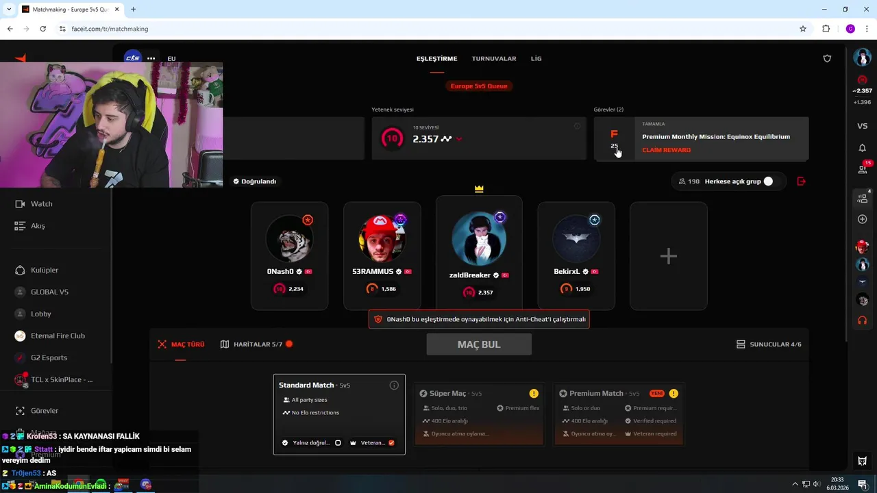This screenshot has width=877, height=493.
Task: Click the Watch camera icon in sidebar
Action: (x=20, y=204)
